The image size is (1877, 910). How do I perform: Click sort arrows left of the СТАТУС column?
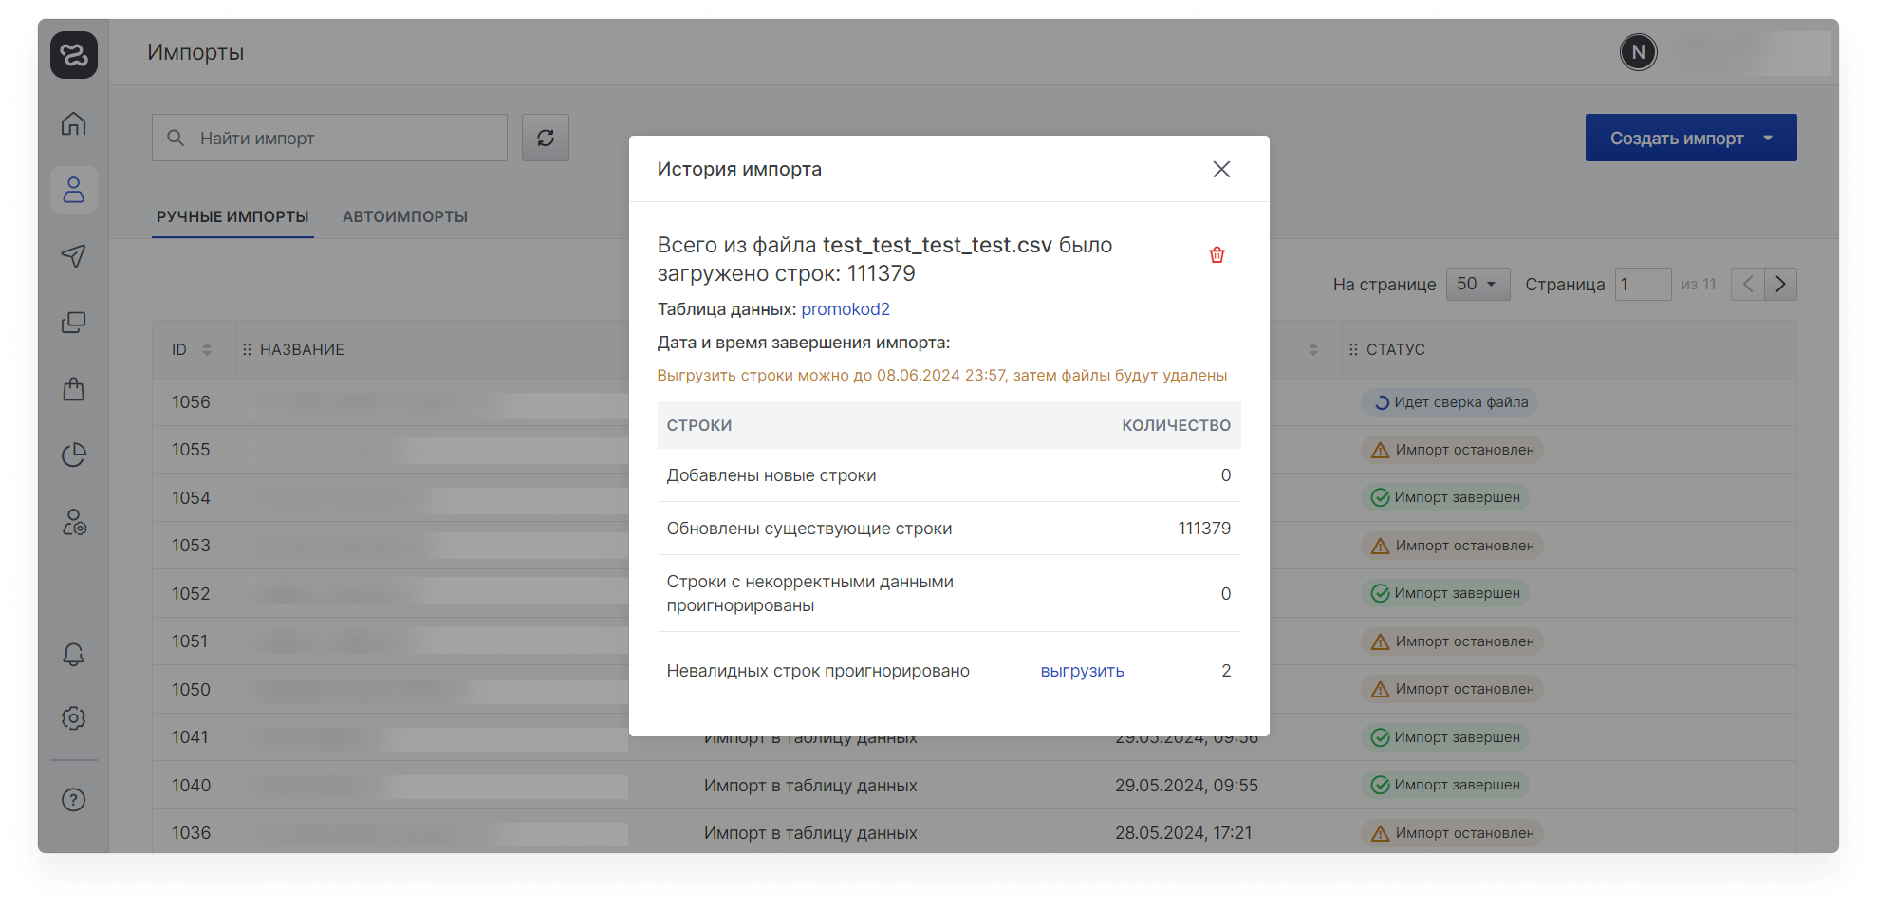tap(1313, 350)
